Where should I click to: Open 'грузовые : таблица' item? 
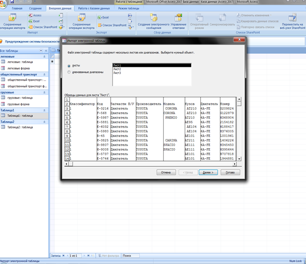click(x=24, y=98)
